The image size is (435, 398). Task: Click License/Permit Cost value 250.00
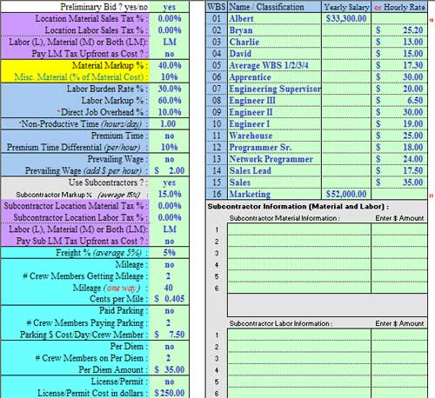[x=170, y=393]
